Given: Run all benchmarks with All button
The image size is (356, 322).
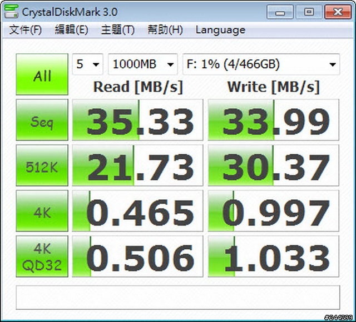Looking at the screenshot, I should [x=42, y=74].
